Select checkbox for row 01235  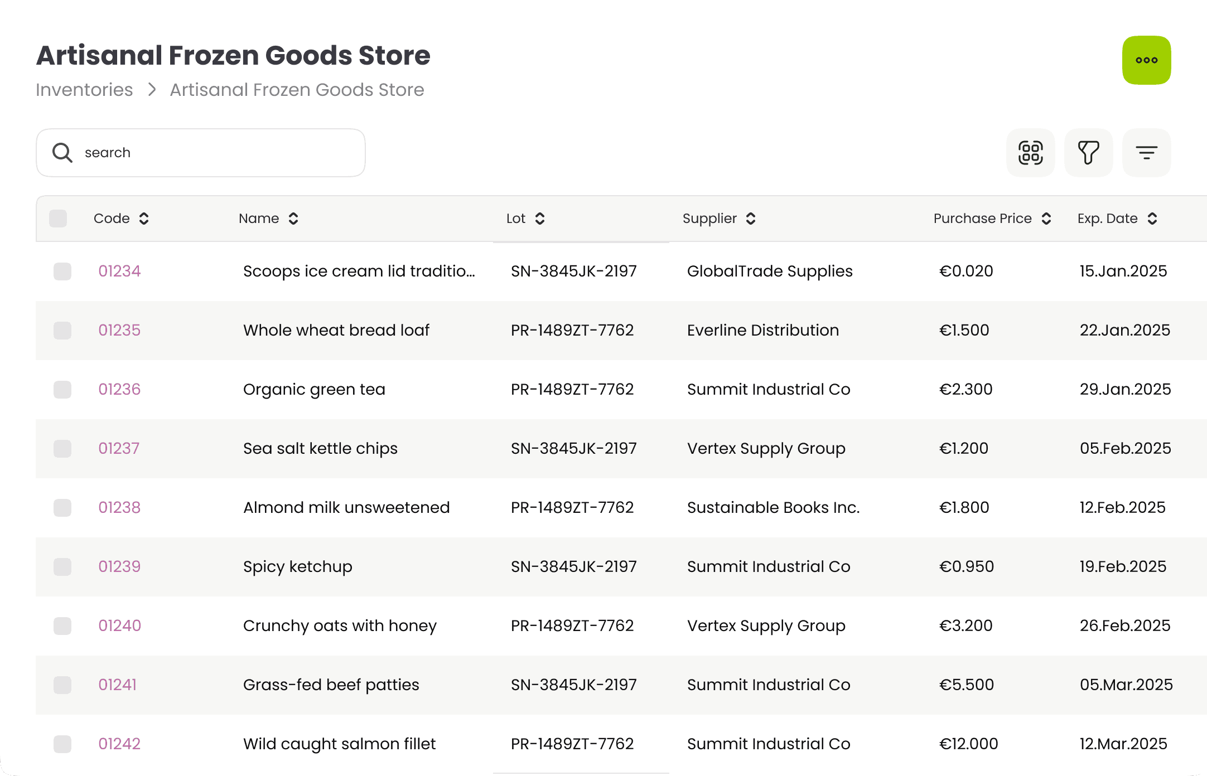(62, 331)
